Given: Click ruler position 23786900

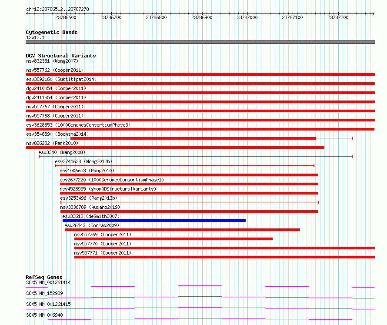Looking at the screenshot, I should click(202, 17).
